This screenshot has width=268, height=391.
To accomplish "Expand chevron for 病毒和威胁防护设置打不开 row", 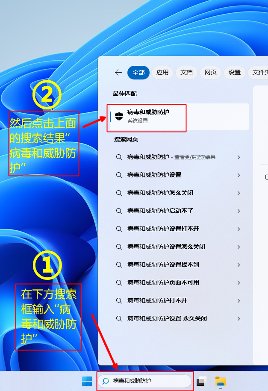I will (239, 229).
